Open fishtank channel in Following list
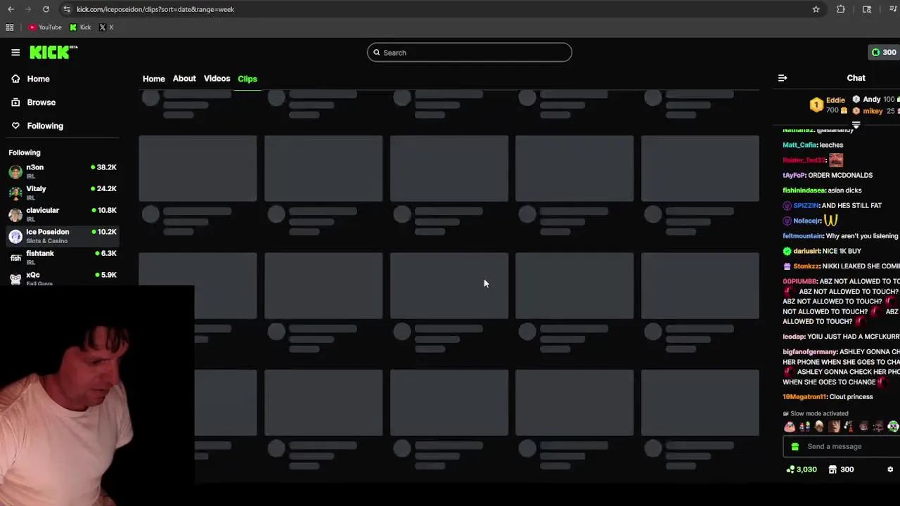The height and width of the screenshot is (506, 900). [63, 257]
